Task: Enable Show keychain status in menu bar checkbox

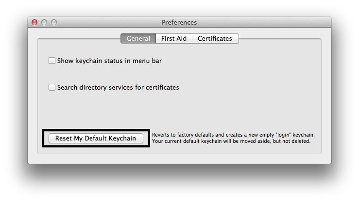Action: 52,61
